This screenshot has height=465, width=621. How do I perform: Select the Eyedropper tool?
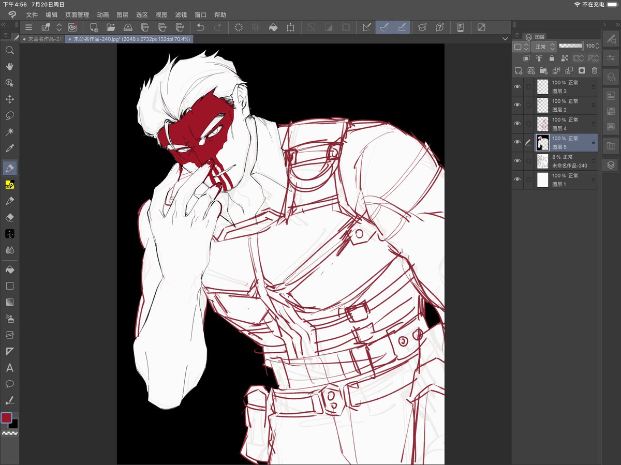point(9,148)
